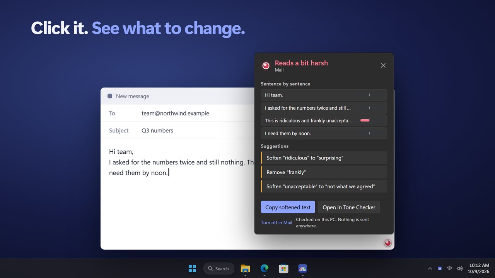Image resolution: width=495 pixels, height=278 pixels.
Task: Click the Subject field showing Q3 numbers
Action: click(x=178, y=131)
